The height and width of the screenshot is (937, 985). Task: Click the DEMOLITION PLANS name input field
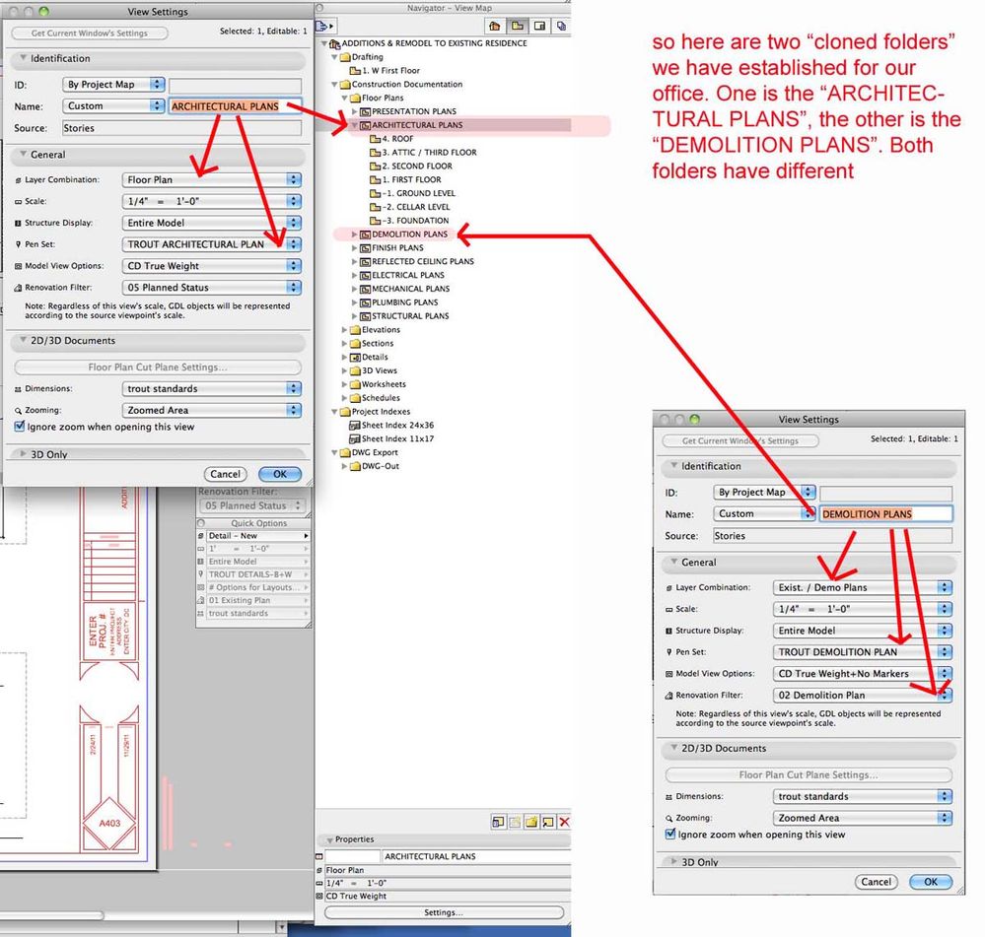[x=885, y=514]
